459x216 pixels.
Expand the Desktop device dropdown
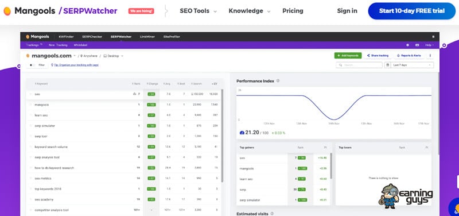click(114, 56)
